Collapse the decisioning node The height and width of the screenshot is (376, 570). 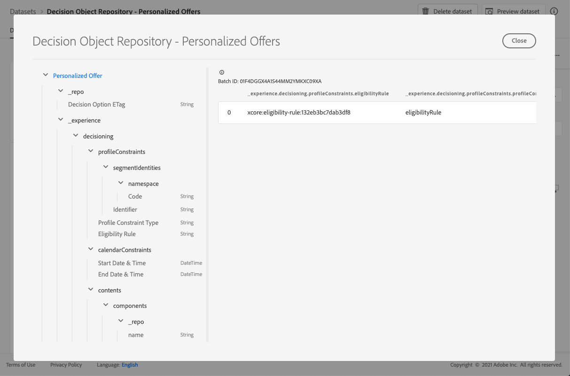tap(76, 136)
